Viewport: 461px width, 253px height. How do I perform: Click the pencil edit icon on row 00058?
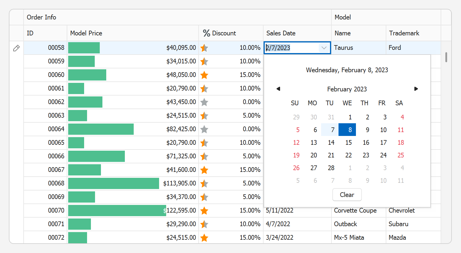pos(17,48)
